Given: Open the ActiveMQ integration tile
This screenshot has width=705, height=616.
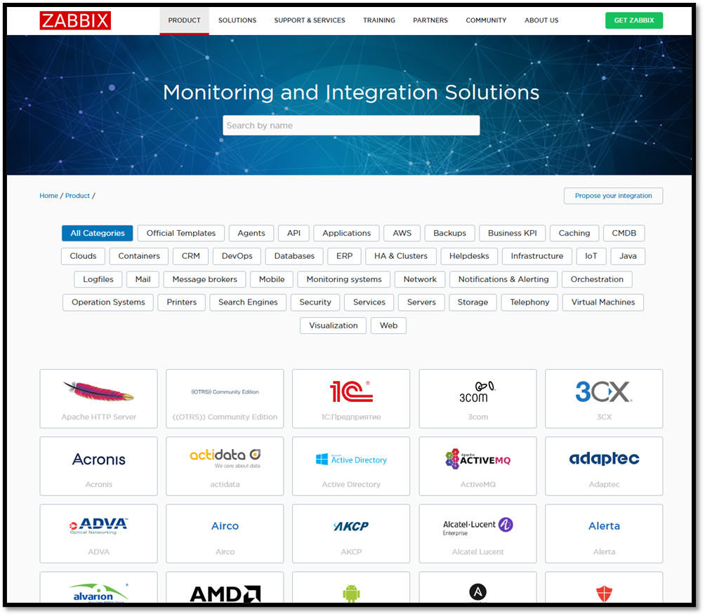Looking at the screenshot, I should pos(477,466).
